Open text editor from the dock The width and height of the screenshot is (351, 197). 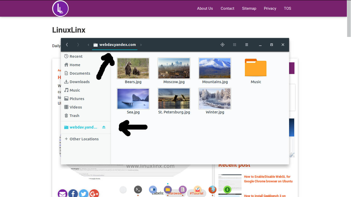[183, 190]
